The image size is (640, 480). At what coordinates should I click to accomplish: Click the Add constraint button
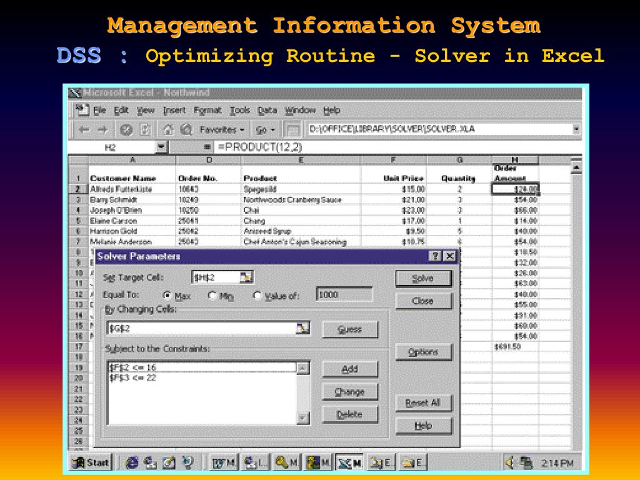tap(350, 369)
